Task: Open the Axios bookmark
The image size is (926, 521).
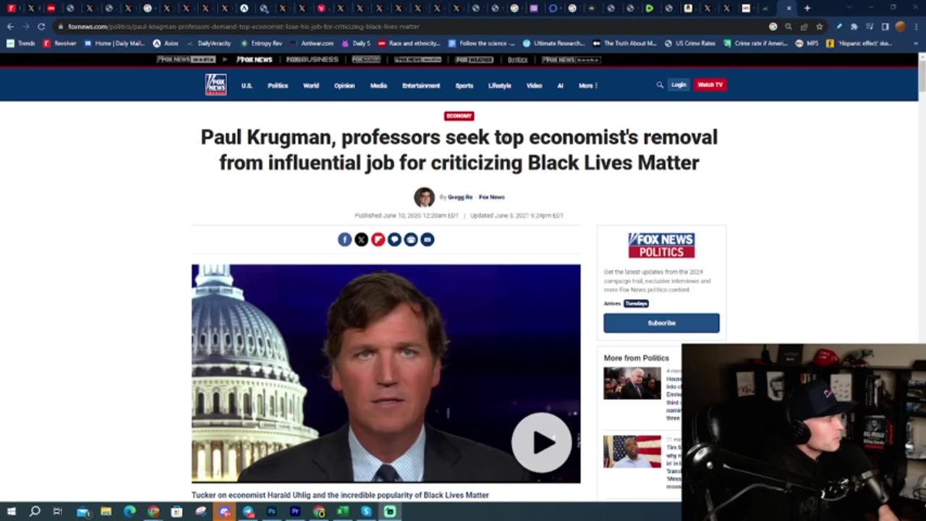Action: pos(166,43)
